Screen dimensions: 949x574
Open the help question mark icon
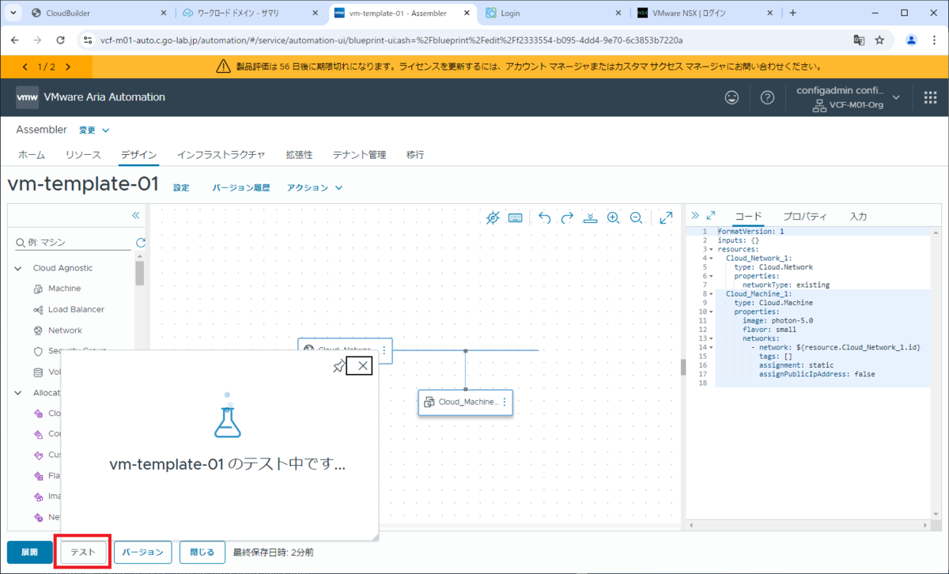pyautogui.click(x=767, y=97)
